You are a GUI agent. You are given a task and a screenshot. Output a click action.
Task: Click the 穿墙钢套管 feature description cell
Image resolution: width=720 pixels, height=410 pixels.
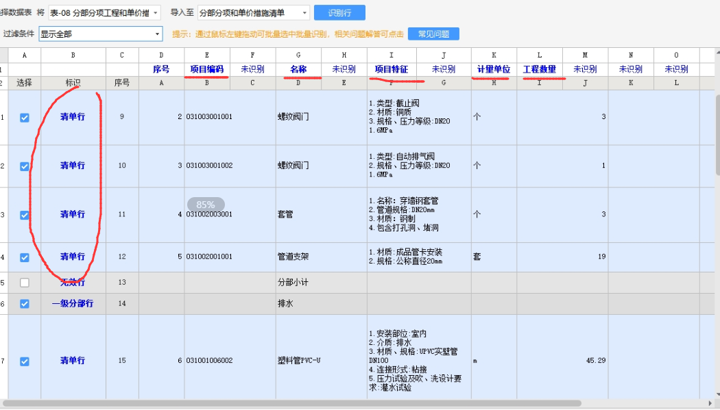pos(419,214)
